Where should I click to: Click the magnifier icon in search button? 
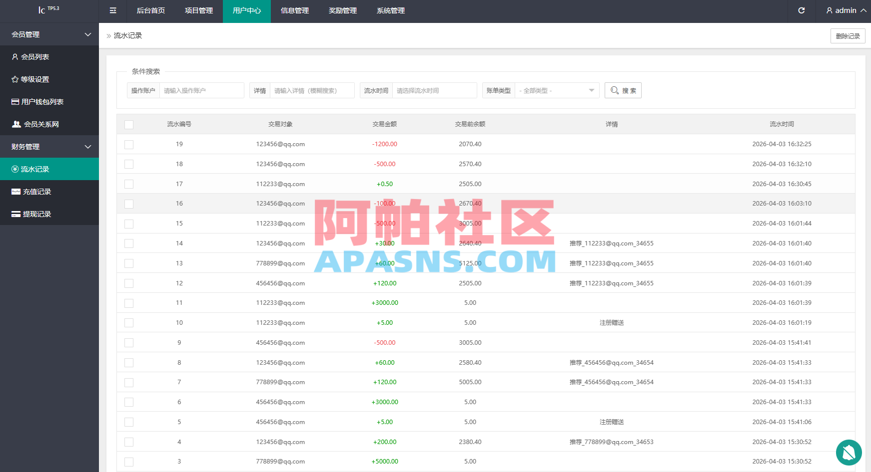click(x=615, y=90)
